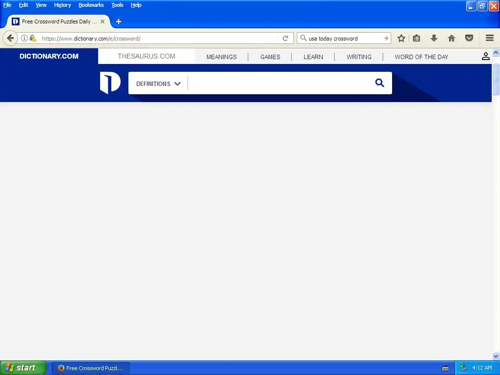This screenshot has height=375, width=500.
Task: Bookmark this page with the star icon
Action: (401, 38)
